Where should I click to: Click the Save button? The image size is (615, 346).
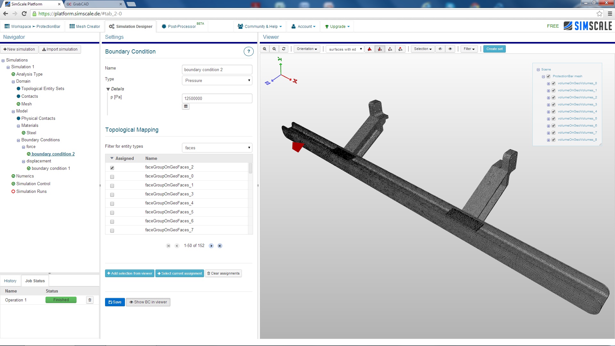pyautogui.click(x=115, y=302)
